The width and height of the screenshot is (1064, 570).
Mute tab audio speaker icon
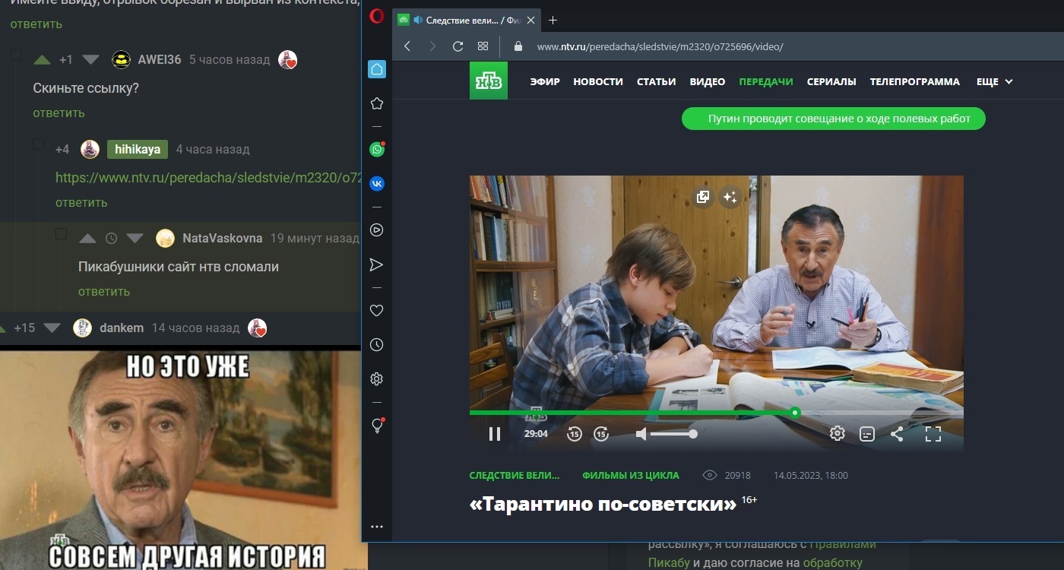(417, 20)
